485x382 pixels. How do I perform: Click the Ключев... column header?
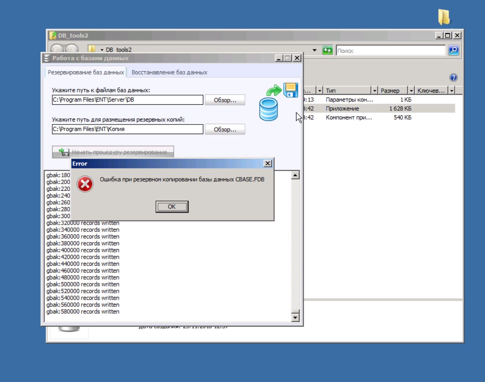[x=431, y=91]
